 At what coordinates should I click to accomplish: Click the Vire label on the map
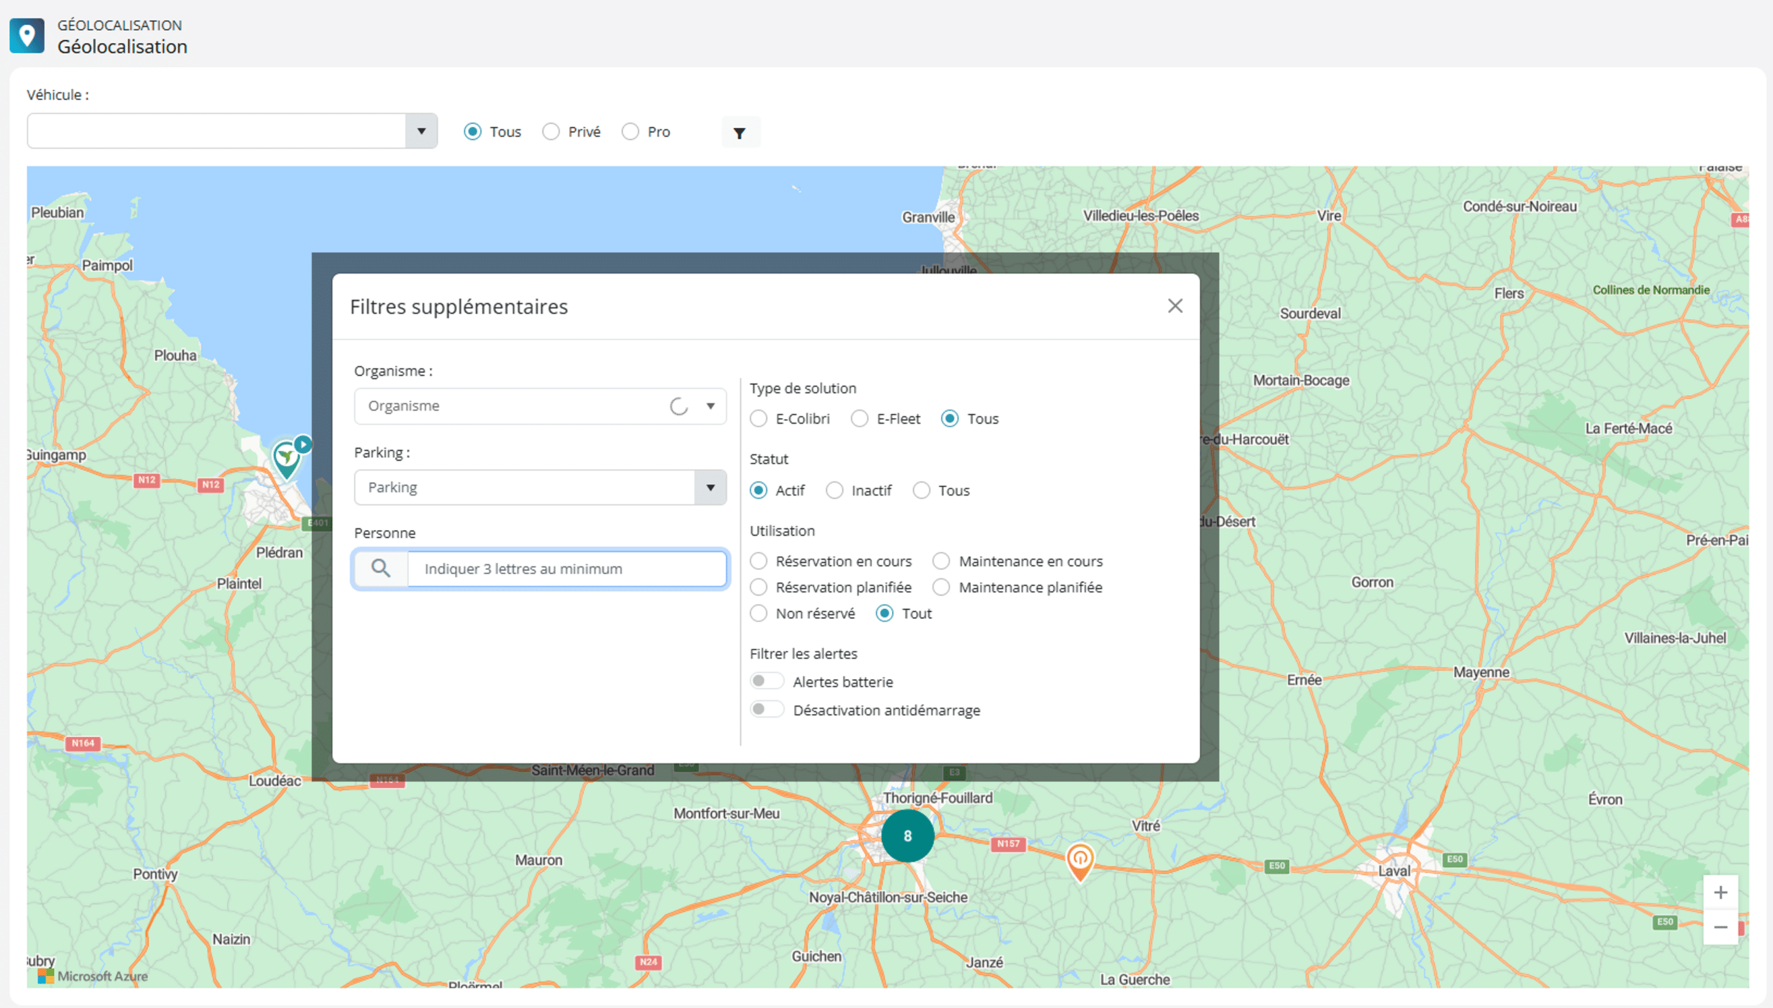tap(1329, 216)
